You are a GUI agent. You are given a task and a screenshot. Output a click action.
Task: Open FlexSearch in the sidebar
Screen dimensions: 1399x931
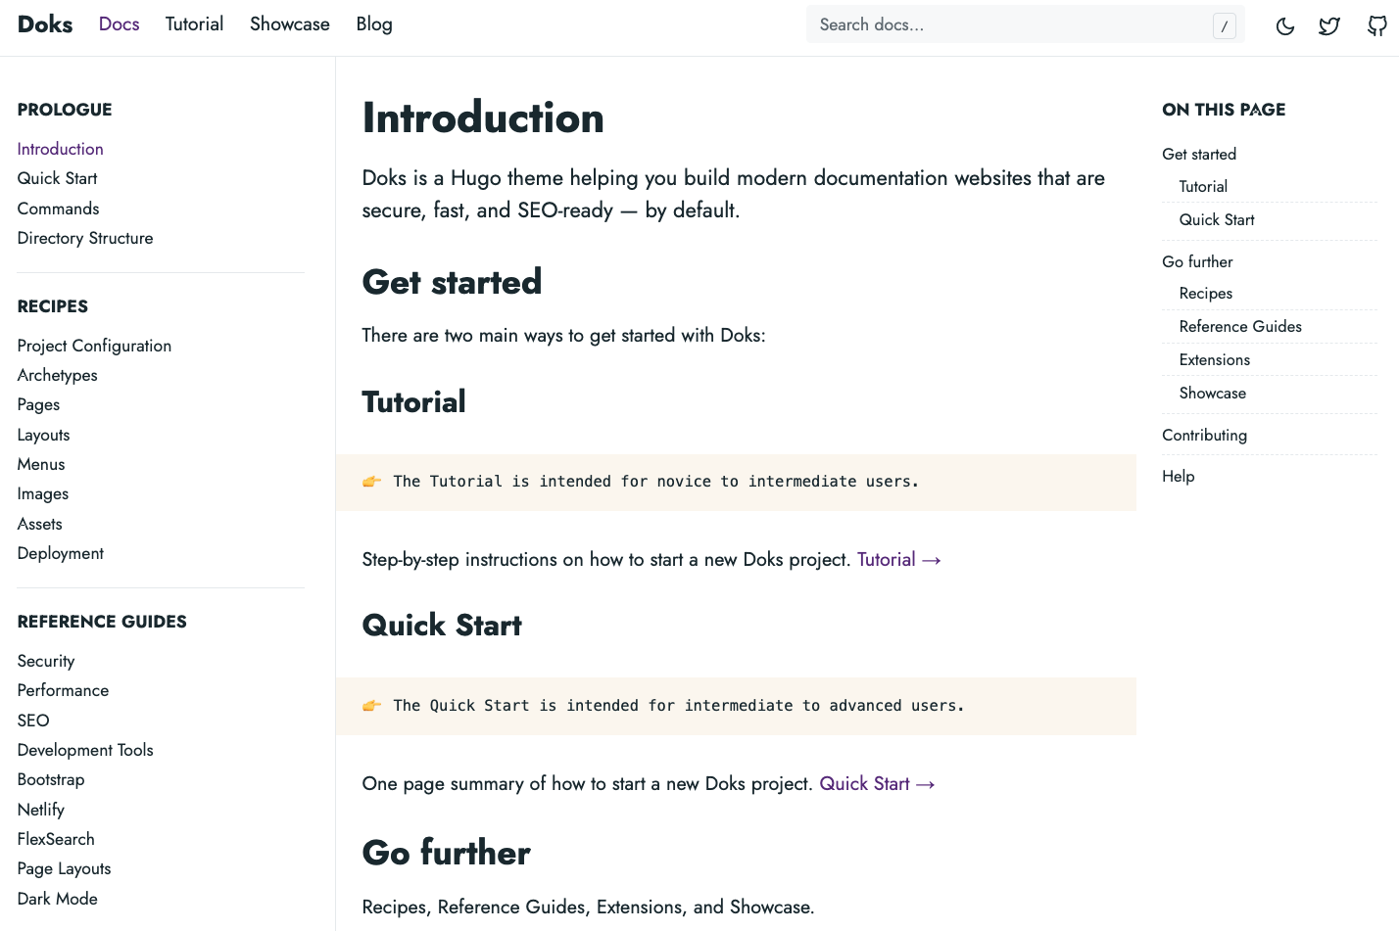pos(56,839)
